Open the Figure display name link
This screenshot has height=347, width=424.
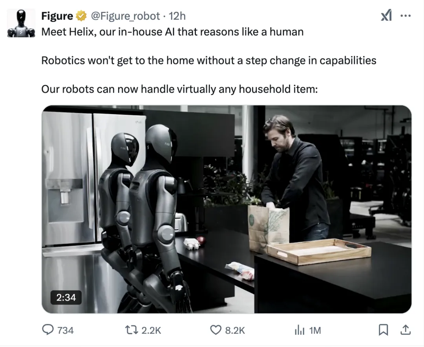click(57, 16)
